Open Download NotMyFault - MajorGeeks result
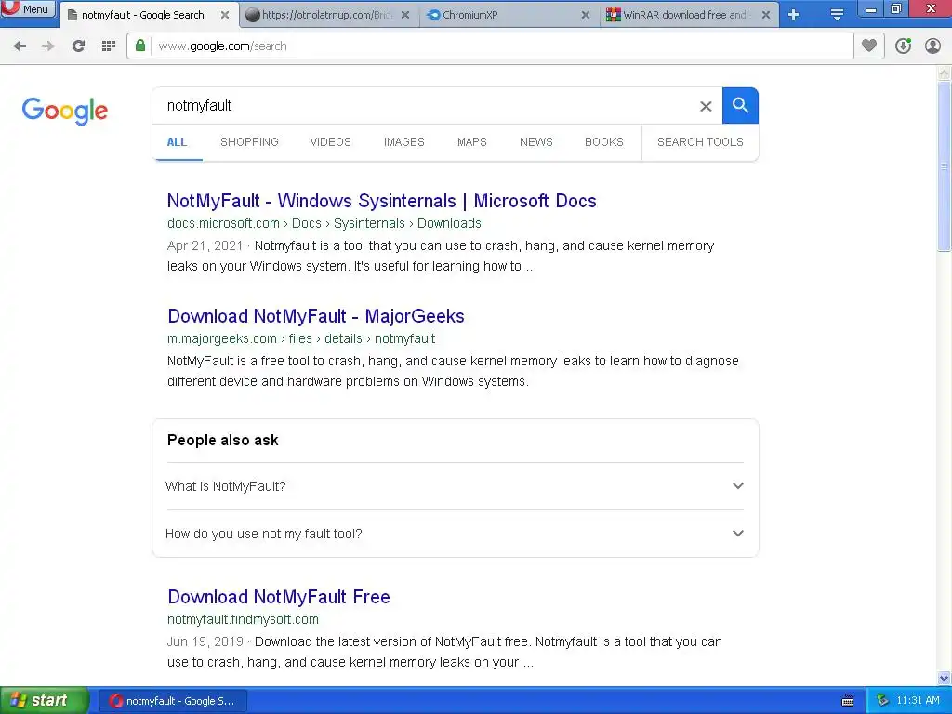 click(x=316, y=316)
